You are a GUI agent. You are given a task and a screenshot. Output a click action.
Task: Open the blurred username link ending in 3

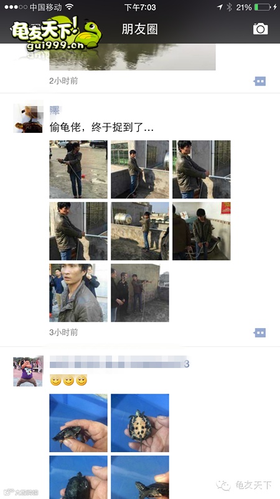click(119, 363)
